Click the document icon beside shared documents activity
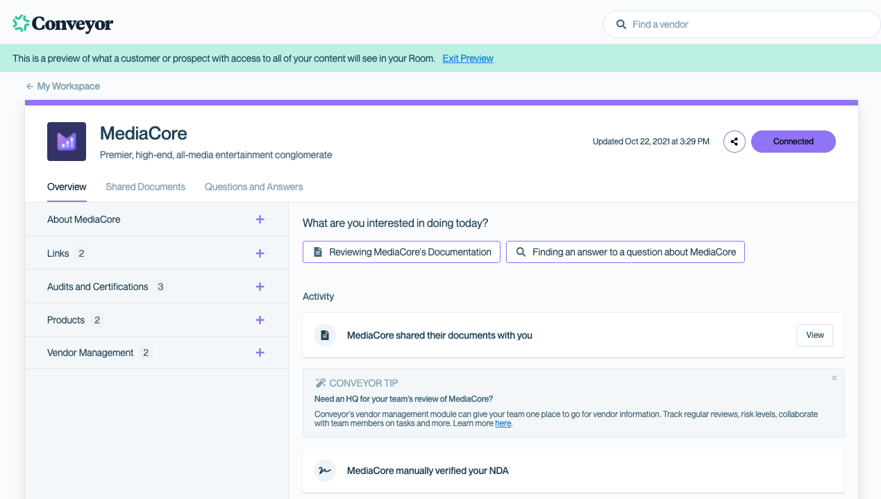Viewport: 881px width, 499px height. (325, 335)
